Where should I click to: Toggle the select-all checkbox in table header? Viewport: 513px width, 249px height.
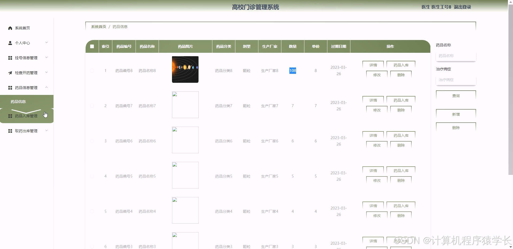[x=92, y=46]
